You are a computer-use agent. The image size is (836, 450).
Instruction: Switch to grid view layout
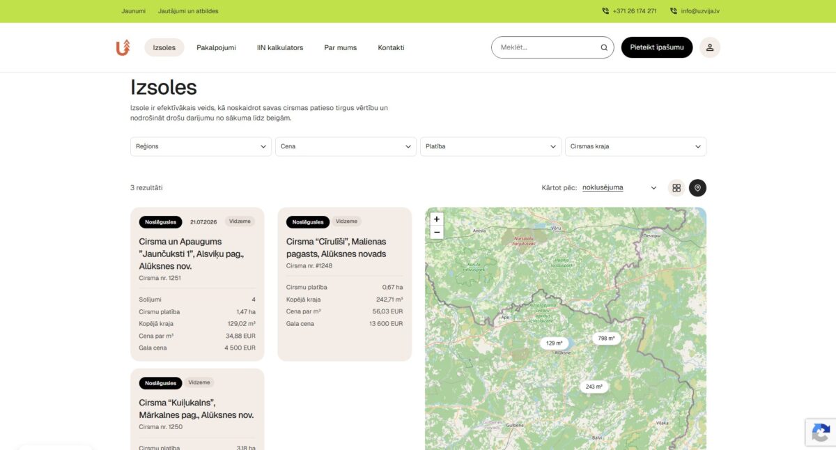click(x=676, y=187)
